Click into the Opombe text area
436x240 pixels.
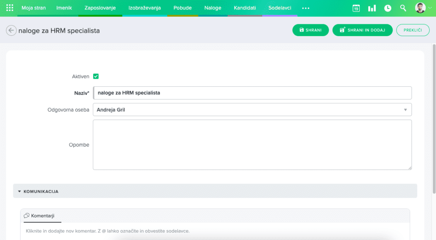[252, 145]
